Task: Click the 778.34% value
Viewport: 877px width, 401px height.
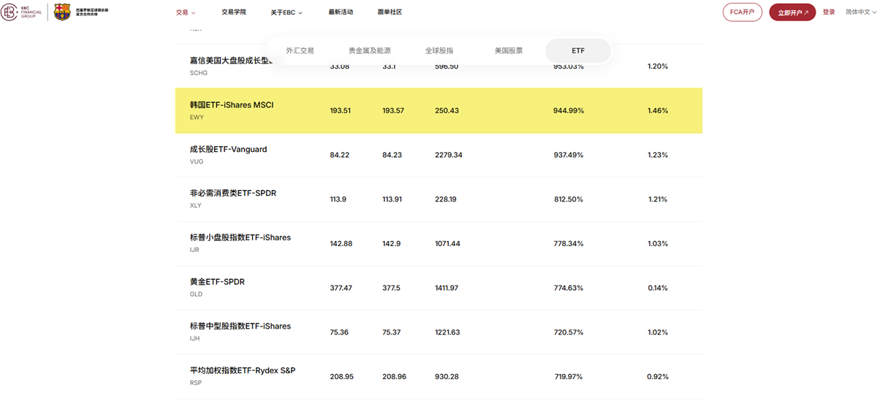Action: (569, 243)
